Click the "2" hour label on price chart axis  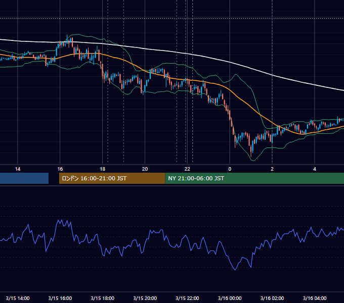(x=272, y=169)
